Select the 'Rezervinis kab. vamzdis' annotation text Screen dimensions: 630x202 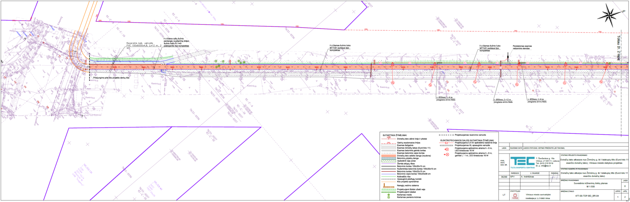pos(140,43)
